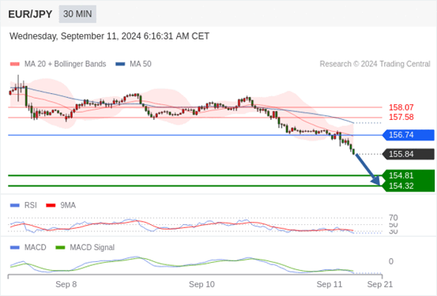Click the red 9MA legend swatch
Screen dimensions: 437x296
click(51, 205)
